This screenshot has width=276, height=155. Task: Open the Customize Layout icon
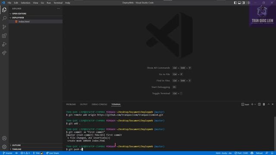[248, 3]
